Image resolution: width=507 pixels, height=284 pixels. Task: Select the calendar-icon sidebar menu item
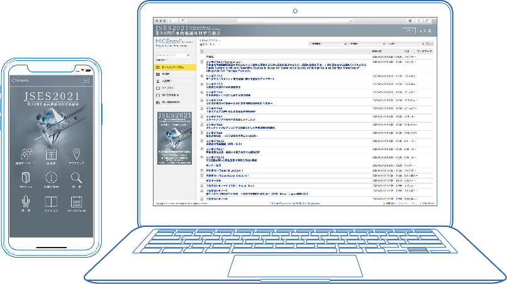click(x=175, y=74)
